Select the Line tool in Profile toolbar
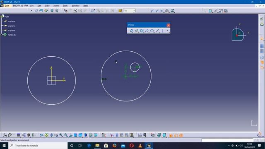 (157, 31)
